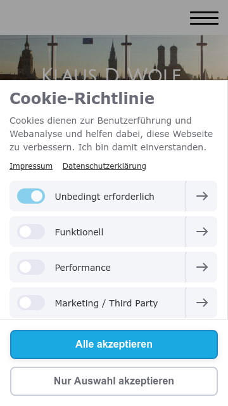
Task: Click the Performance label text
Action: (x=83, y=268)
